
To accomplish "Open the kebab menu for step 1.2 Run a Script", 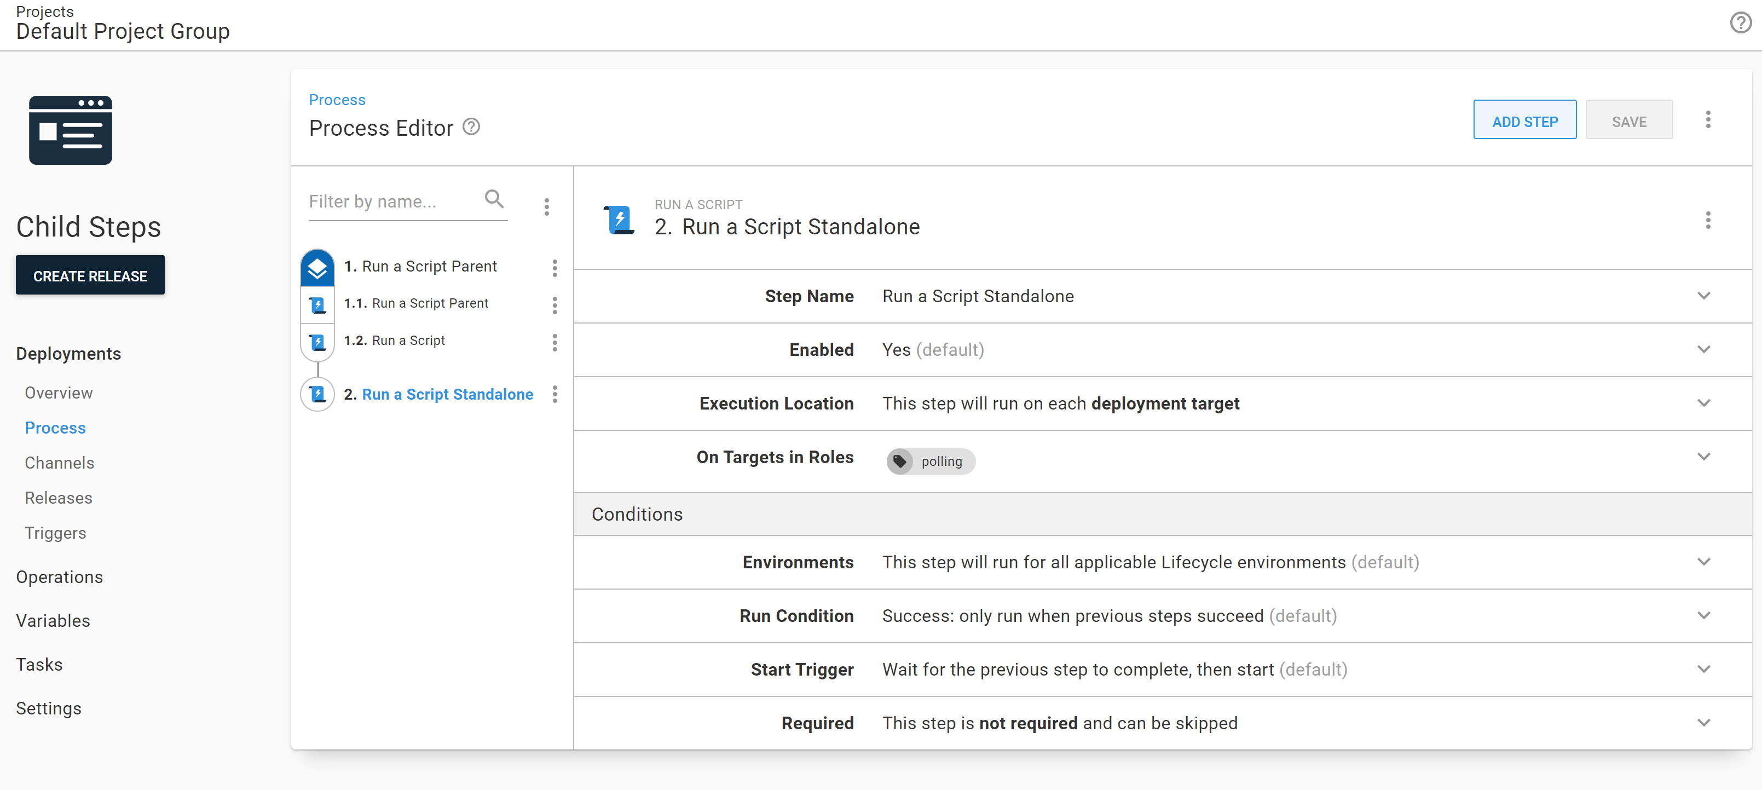I will [554, 342].
